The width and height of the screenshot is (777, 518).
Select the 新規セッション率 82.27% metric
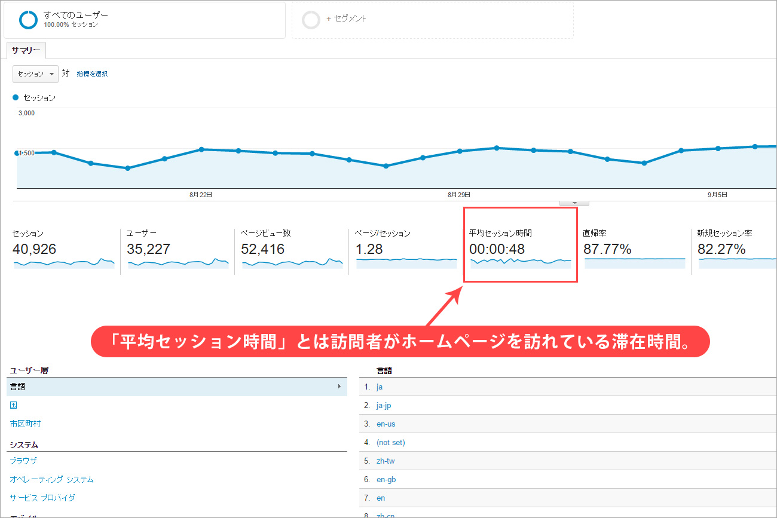coord(736,250)
